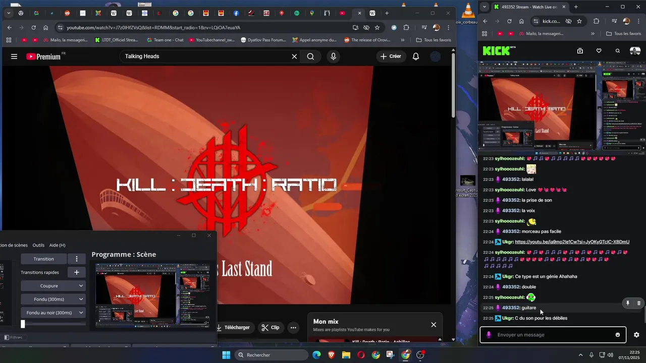Click Envoyer un message chat field
The height and width of the screenshot is (363, 646).
(x=553, y=335)
